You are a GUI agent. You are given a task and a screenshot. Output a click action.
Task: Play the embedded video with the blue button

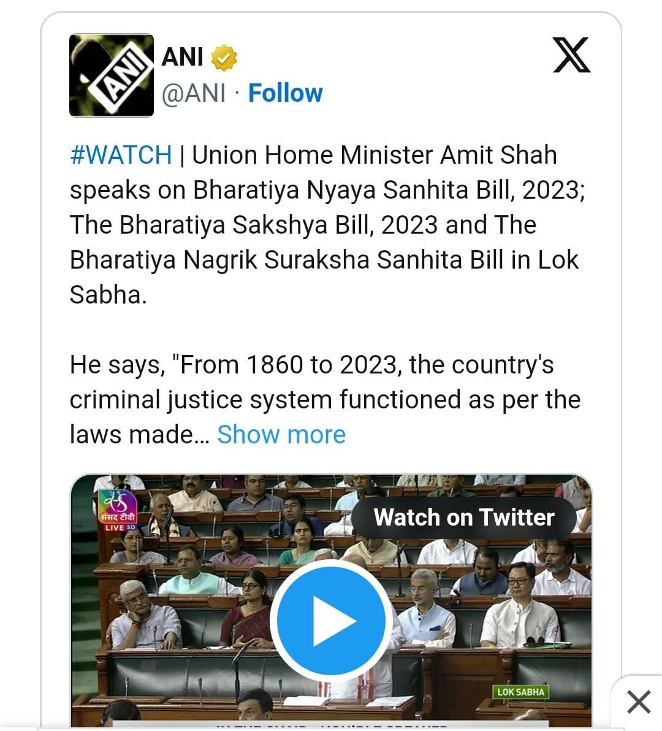pos(331,621)
